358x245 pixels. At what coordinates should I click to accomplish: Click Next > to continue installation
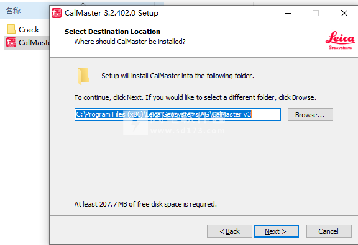[x=276, y=231]
